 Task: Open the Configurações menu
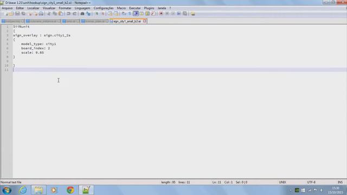coord(104,8)
